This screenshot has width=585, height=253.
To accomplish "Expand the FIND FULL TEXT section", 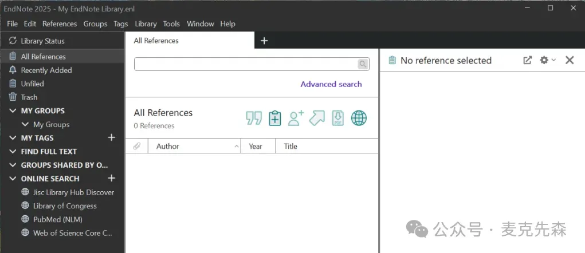I will (x=13, y=152).
